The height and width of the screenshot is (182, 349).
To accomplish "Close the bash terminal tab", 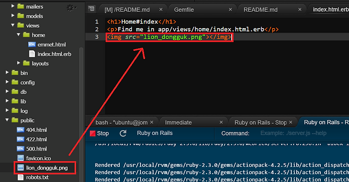I will pos(152,122).
